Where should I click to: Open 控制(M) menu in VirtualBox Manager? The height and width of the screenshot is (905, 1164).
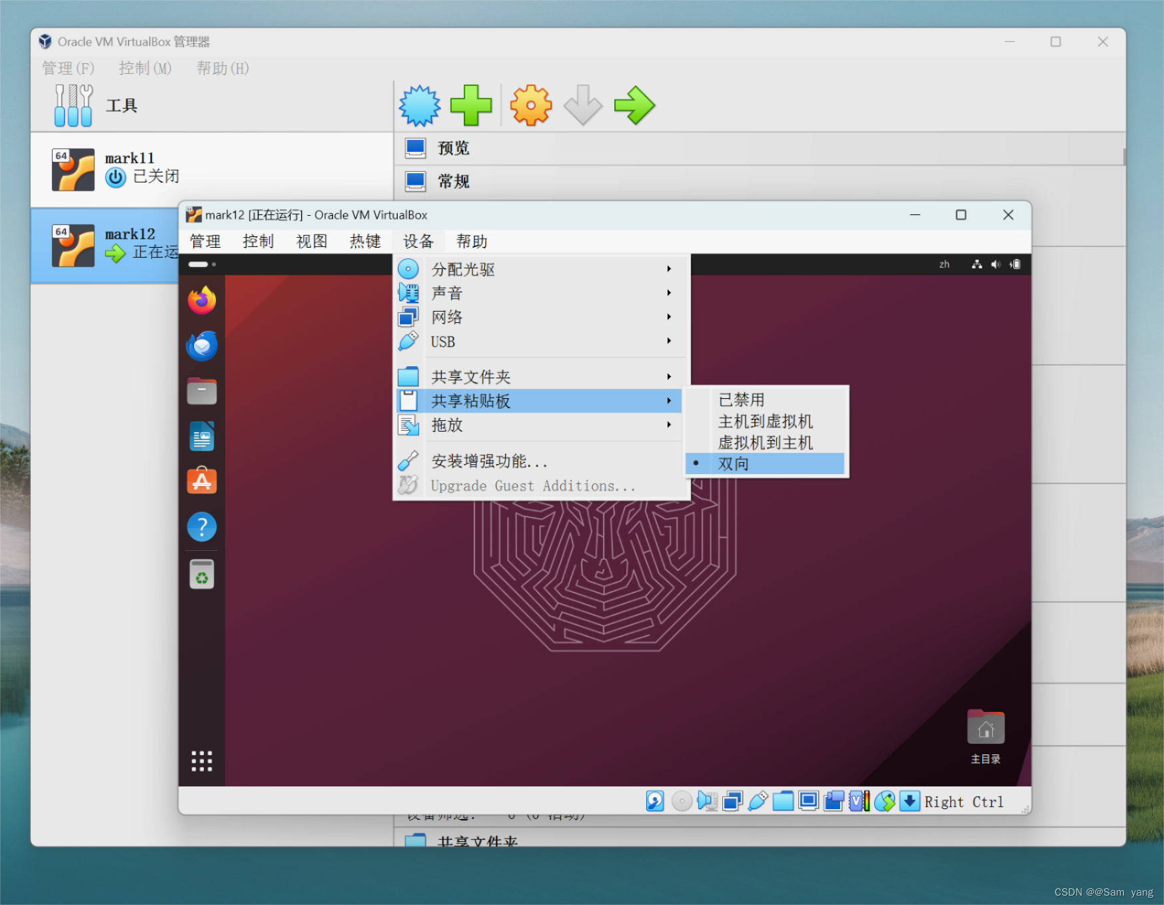[145, 68]
